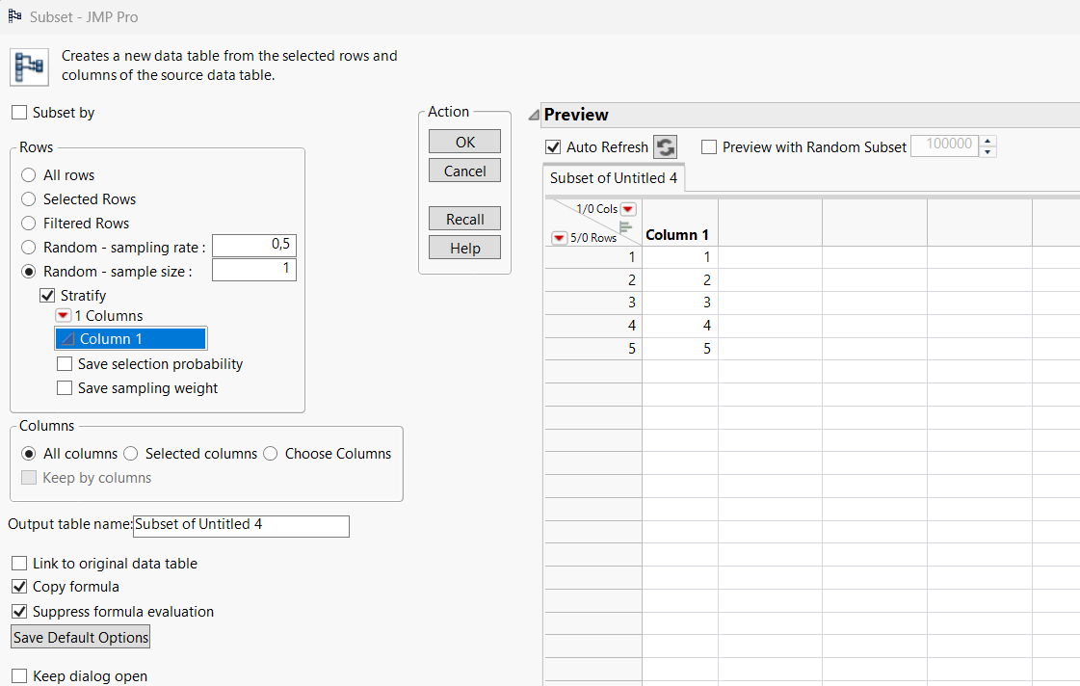Viewport: 1080px width, 686px height.
Task: Uncheck the Stratify option
Action: pos(47,296)
